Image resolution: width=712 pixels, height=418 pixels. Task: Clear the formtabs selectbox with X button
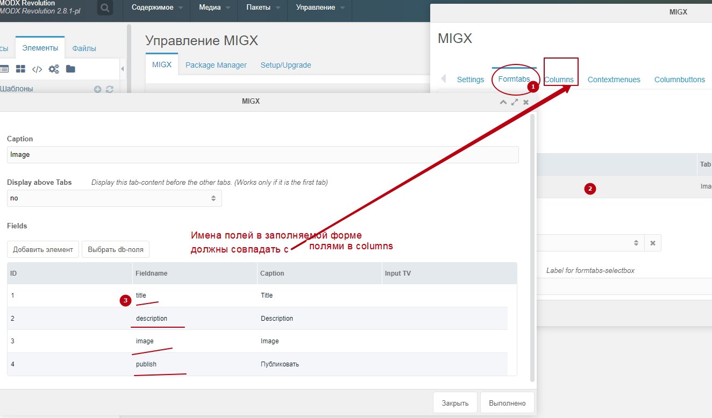pos(653,243)
